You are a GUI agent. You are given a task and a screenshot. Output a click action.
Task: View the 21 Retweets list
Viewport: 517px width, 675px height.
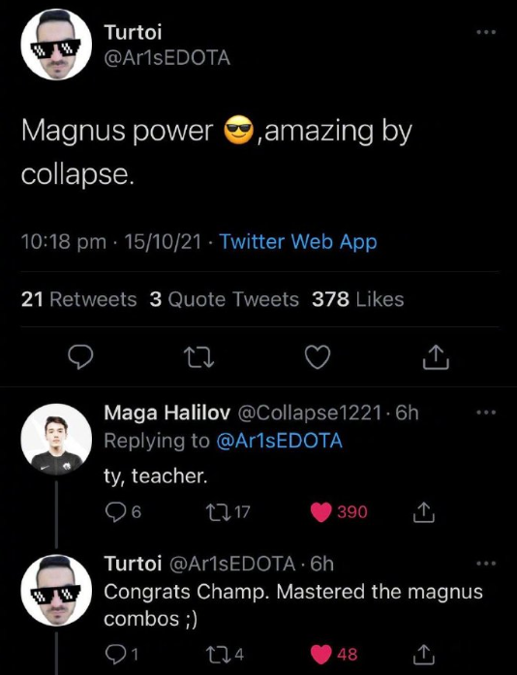click(x=78, y=299)
